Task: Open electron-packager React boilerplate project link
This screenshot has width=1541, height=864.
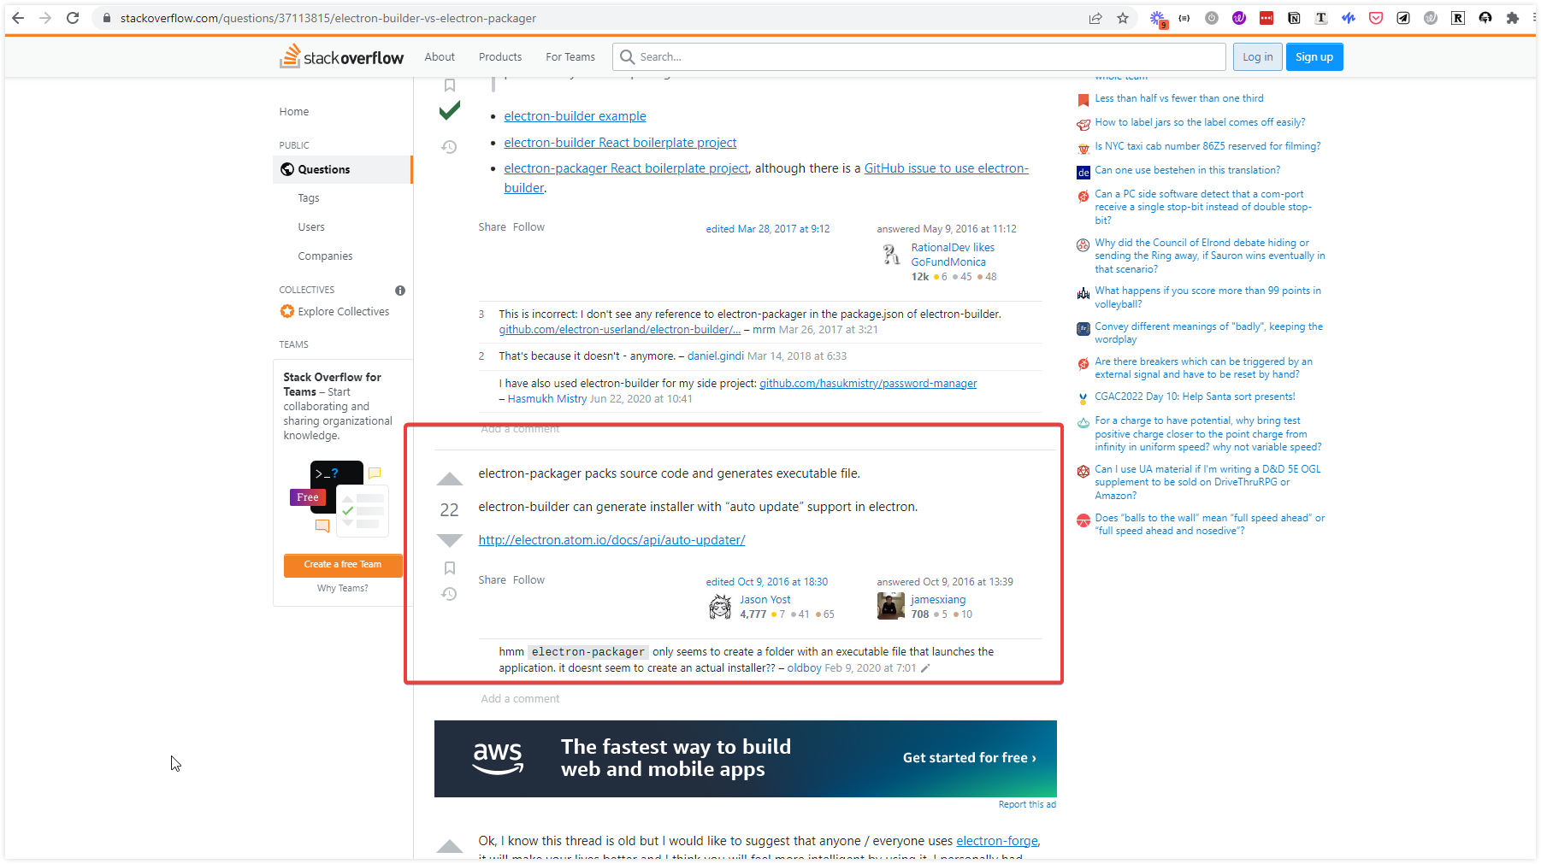Action: [x=626, y=168]
